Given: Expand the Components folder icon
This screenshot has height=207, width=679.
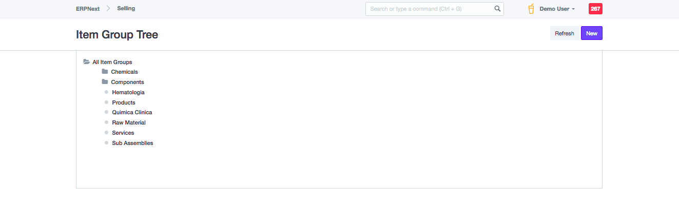Looking at the screenshot, I should 105,82.
